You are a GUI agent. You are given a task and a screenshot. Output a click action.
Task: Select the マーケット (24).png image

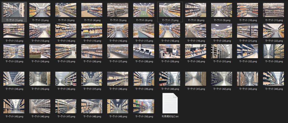(x=40, y=51)
